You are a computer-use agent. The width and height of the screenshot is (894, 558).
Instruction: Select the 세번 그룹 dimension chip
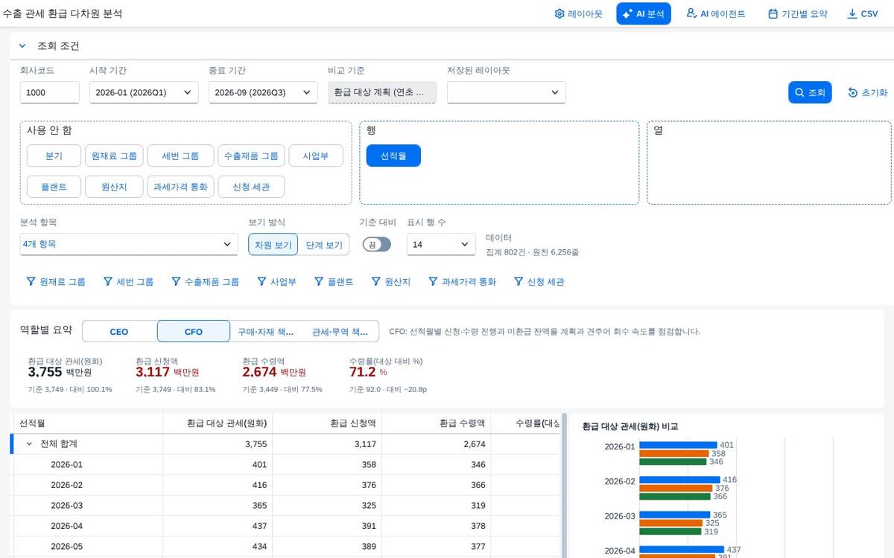click(x=180, y=156)
